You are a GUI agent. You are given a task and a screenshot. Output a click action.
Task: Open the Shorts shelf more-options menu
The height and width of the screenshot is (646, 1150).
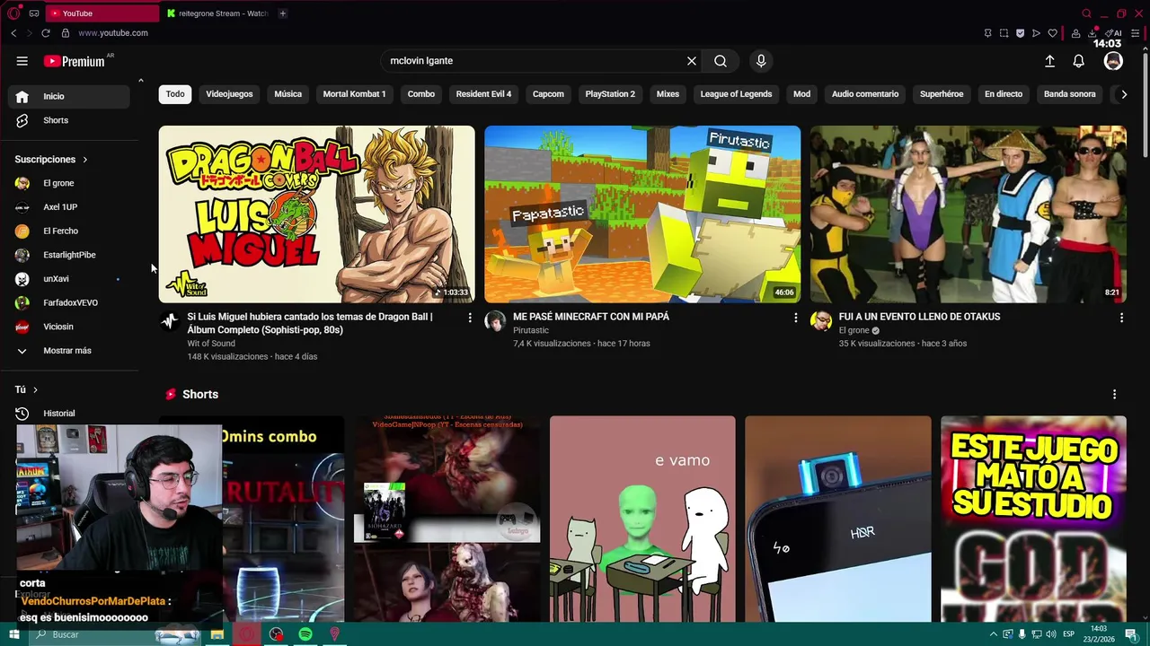[x=1114, y=395]
